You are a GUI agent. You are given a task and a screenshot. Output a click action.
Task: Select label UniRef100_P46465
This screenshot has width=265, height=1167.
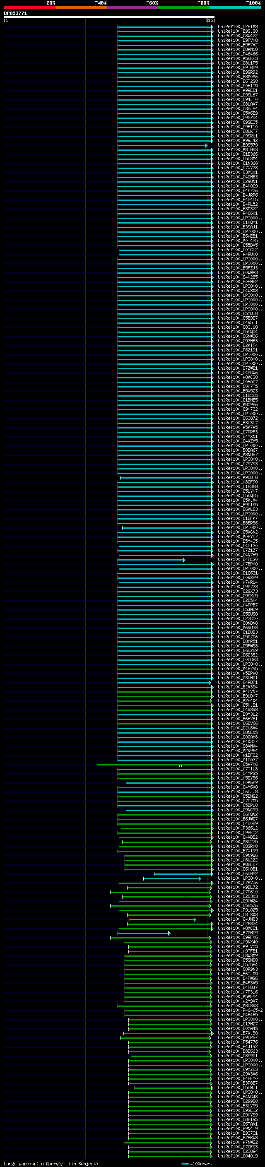pos(238,1015)
